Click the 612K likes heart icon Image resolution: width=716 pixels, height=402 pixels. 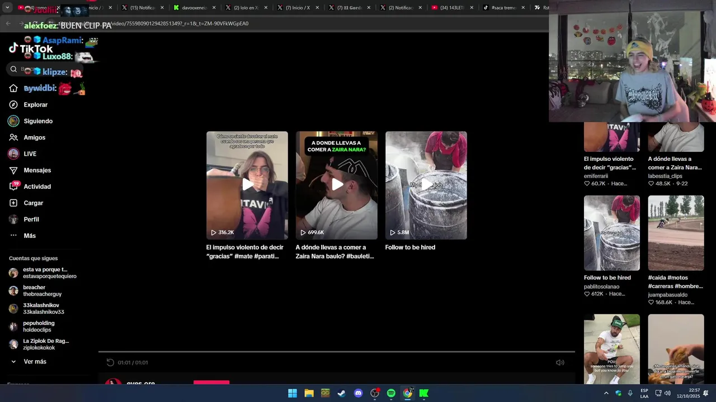pyautogui.click(x=587, y=294)
